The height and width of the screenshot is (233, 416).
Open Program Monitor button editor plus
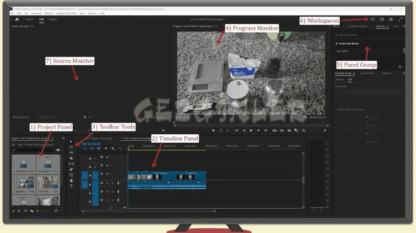325,130
